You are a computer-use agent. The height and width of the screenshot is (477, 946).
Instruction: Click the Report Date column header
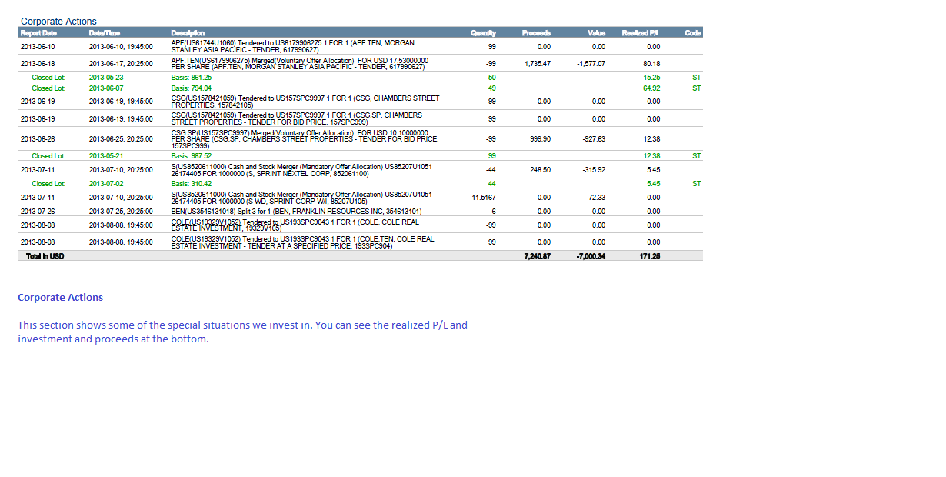coord(38,33)
